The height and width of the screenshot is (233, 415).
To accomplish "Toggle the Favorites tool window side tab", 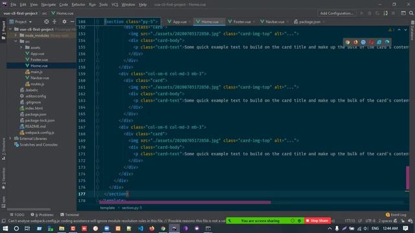I will [3, 179].
